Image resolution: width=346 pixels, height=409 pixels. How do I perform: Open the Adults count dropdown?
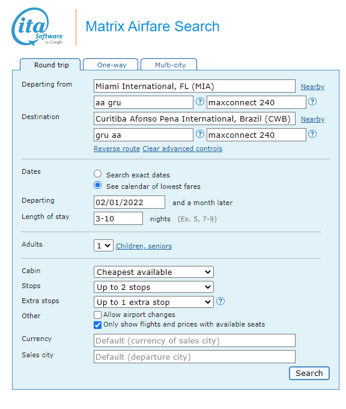click(x=103, y=245)
